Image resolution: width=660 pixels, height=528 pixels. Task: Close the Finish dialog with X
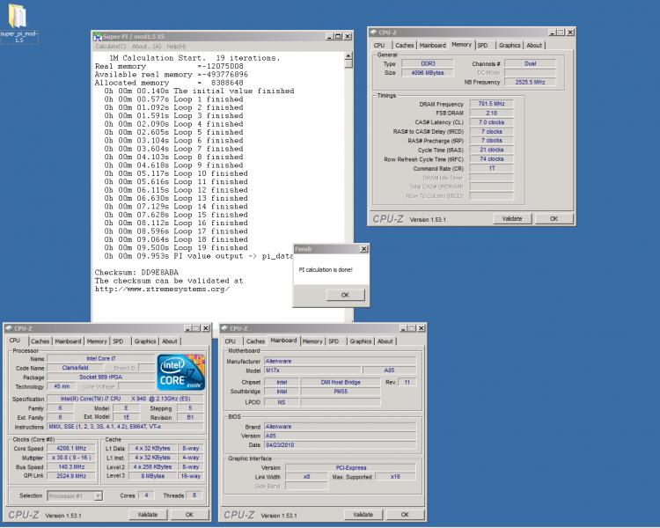click(x=363, y=249)
